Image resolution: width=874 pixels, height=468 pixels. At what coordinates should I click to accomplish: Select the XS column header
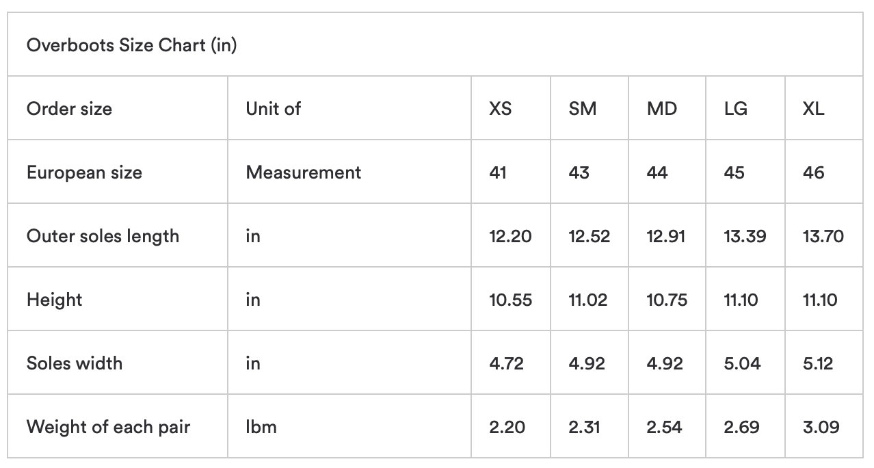click(x=500, y=109)
